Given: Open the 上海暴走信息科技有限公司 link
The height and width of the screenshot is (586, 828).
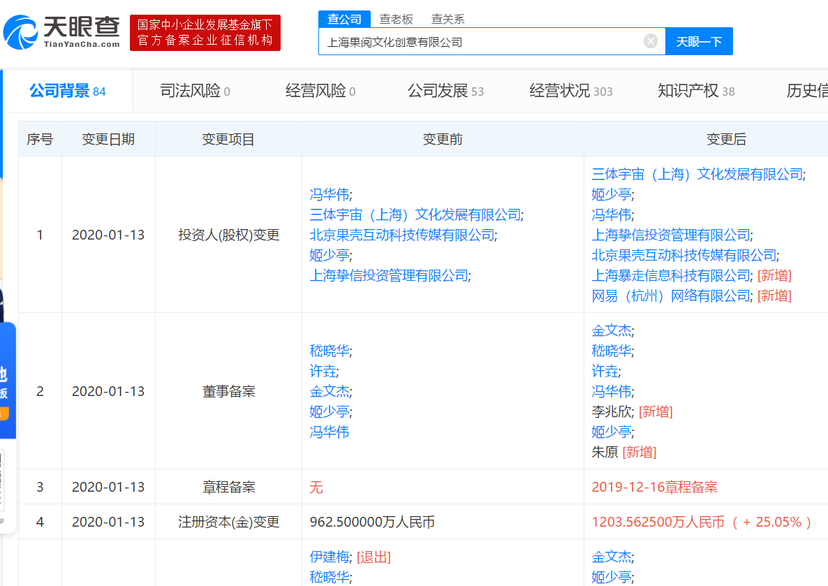Looking at the screenshot, I should tap(671, 275).
